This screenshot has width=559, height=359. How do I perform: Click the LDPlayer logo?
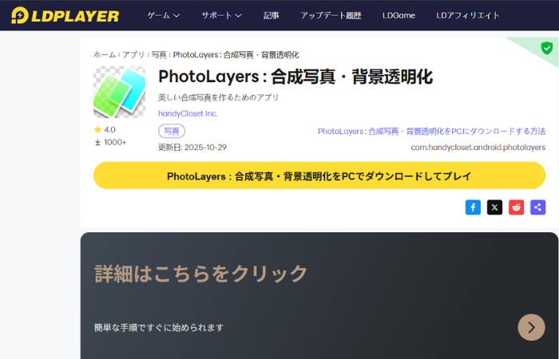pyautogui.click(x=65, y=15)
